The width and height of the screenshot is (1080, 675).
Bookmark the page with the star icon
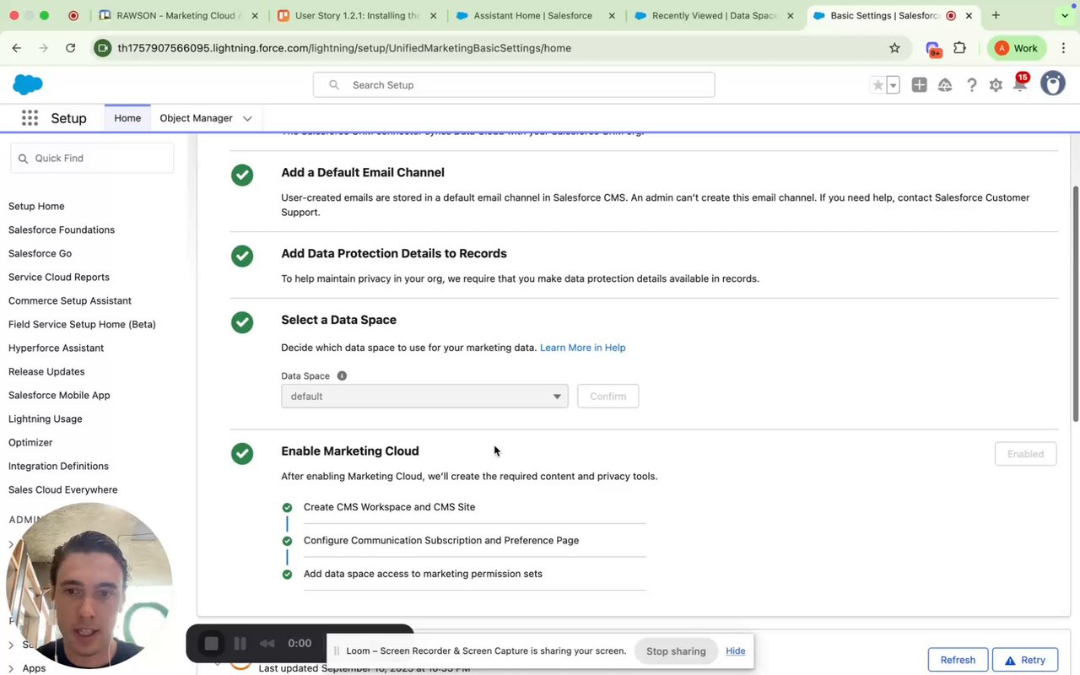pyautogui.click(x=894, y=48)
